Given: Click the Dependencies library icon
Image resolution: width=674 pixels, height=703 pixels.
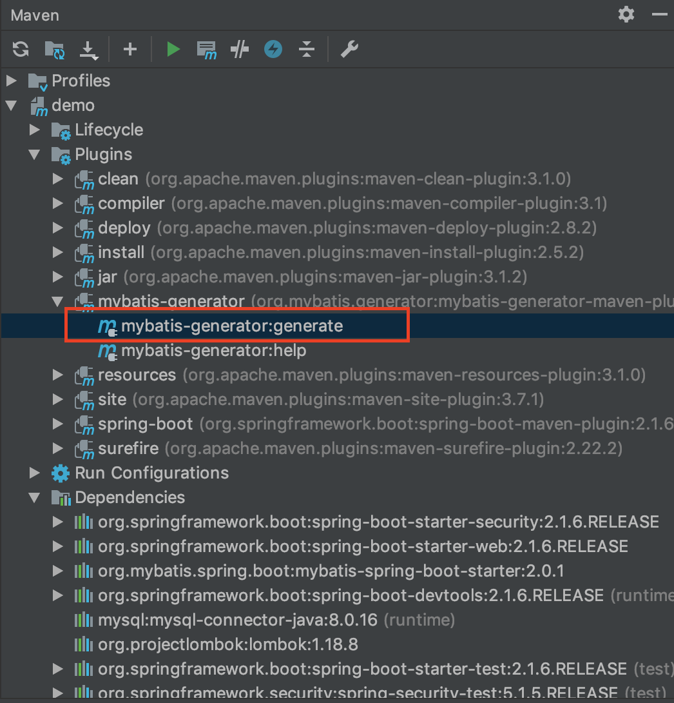Looking at the screenshot, I should (61, 498).
